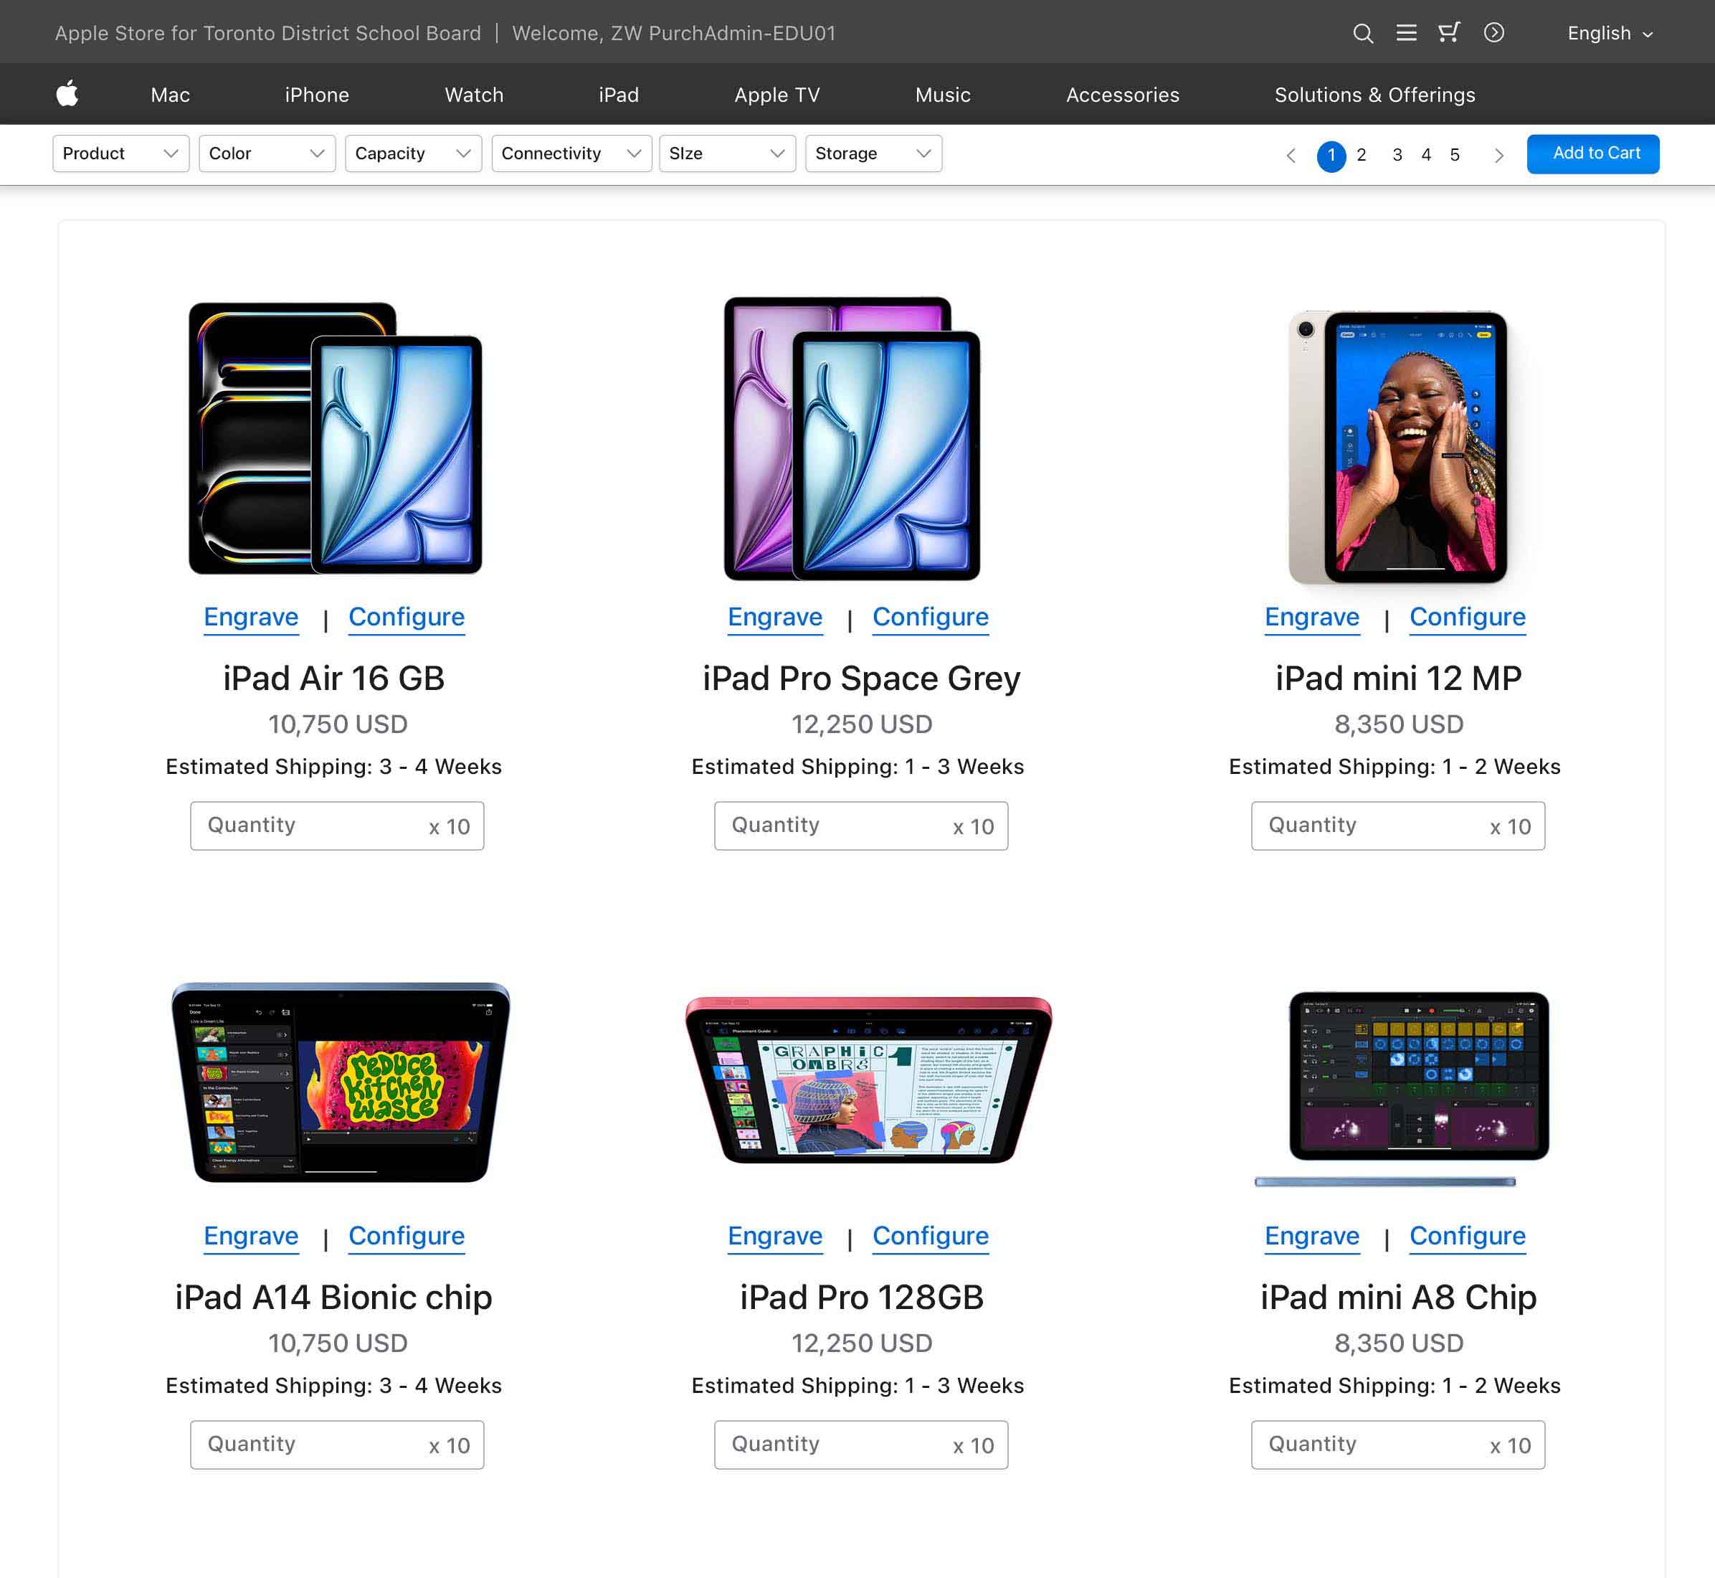
Task: Jump to page 3 of results
Action: [x=1397, y=156]
